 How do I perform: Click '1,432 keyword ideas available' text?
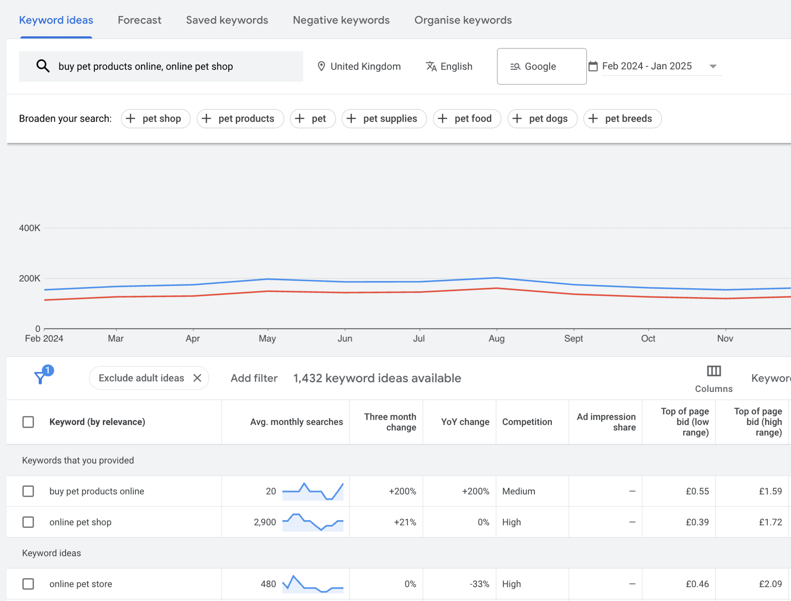click(377, 378)
